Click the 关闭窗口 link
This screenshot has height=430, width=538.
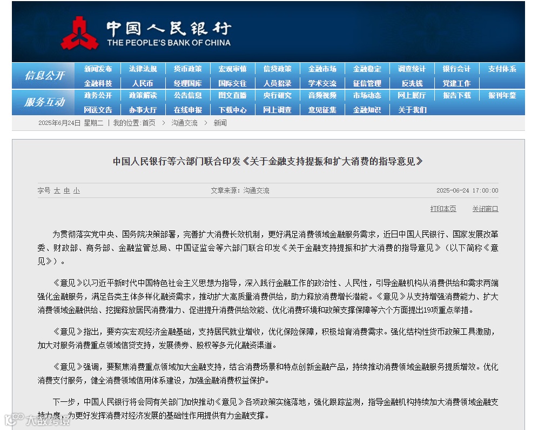pos(485,209)
